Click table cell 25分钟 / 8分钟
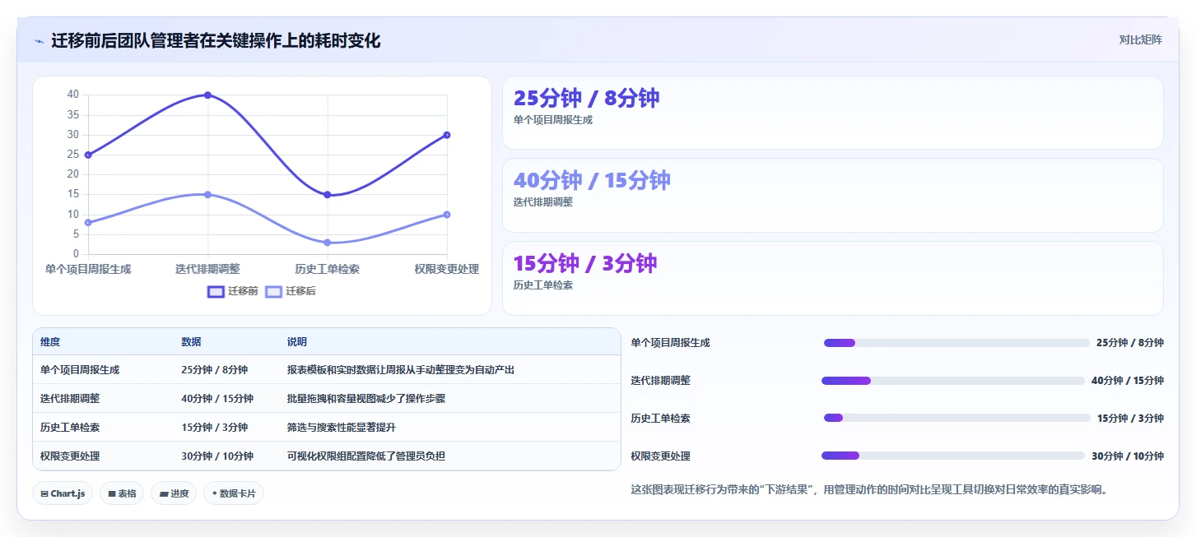1196x537 pixels. pos(214,370)
